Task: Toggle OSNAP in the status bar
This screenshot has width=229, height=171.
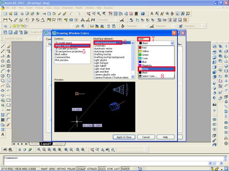Action: pyautogui.click(x=81, y=169)
